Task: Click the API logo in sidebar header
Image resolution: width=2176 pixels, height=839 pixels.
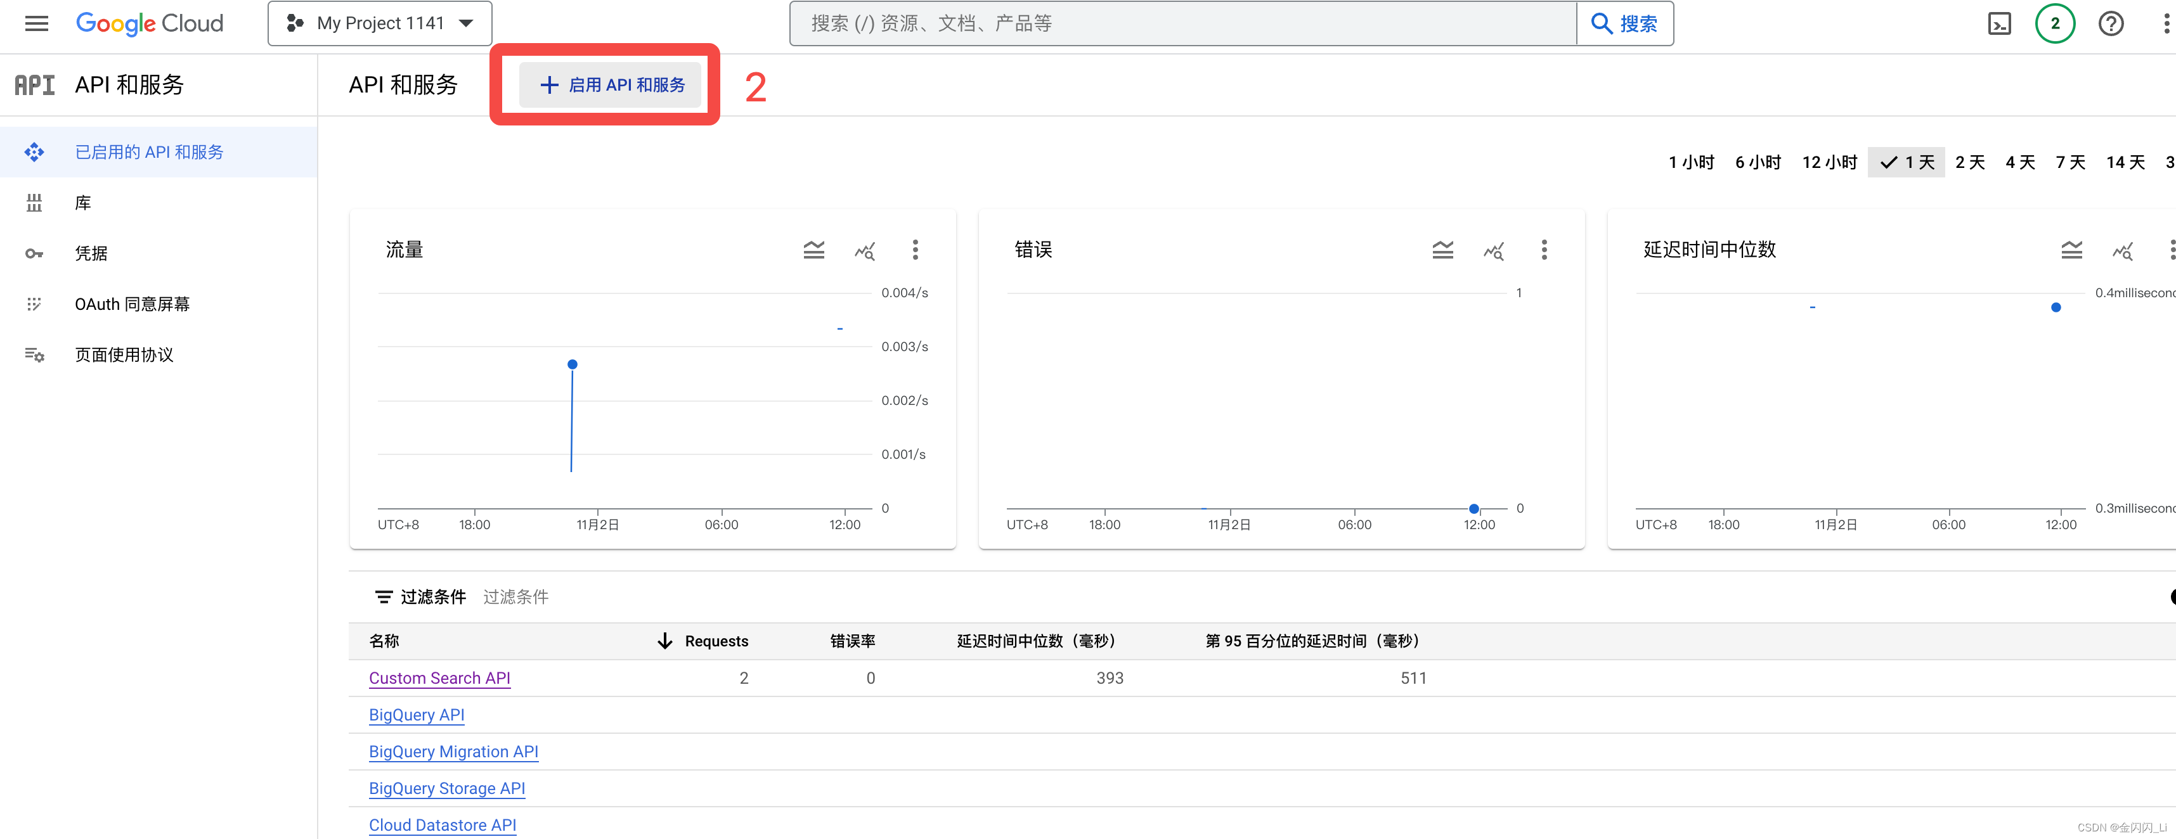Action: [35, 84]
